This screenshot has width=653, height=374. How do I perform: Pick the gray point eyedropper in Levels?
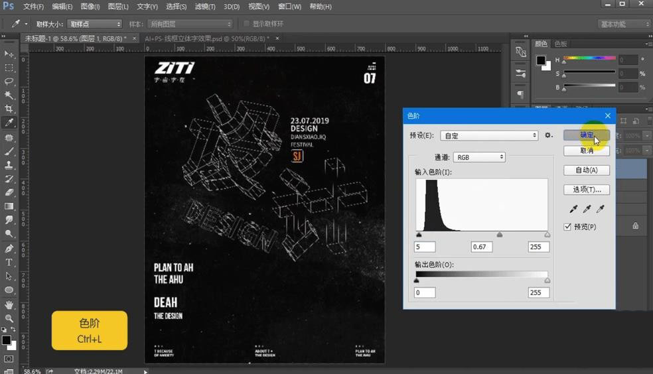[587, 209]
